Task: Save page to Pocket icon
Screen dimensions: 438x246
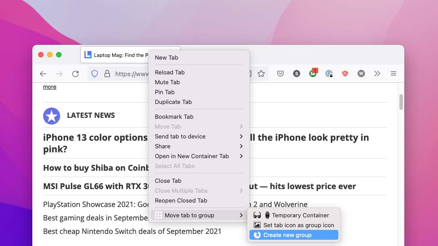Action: [280, 73]
